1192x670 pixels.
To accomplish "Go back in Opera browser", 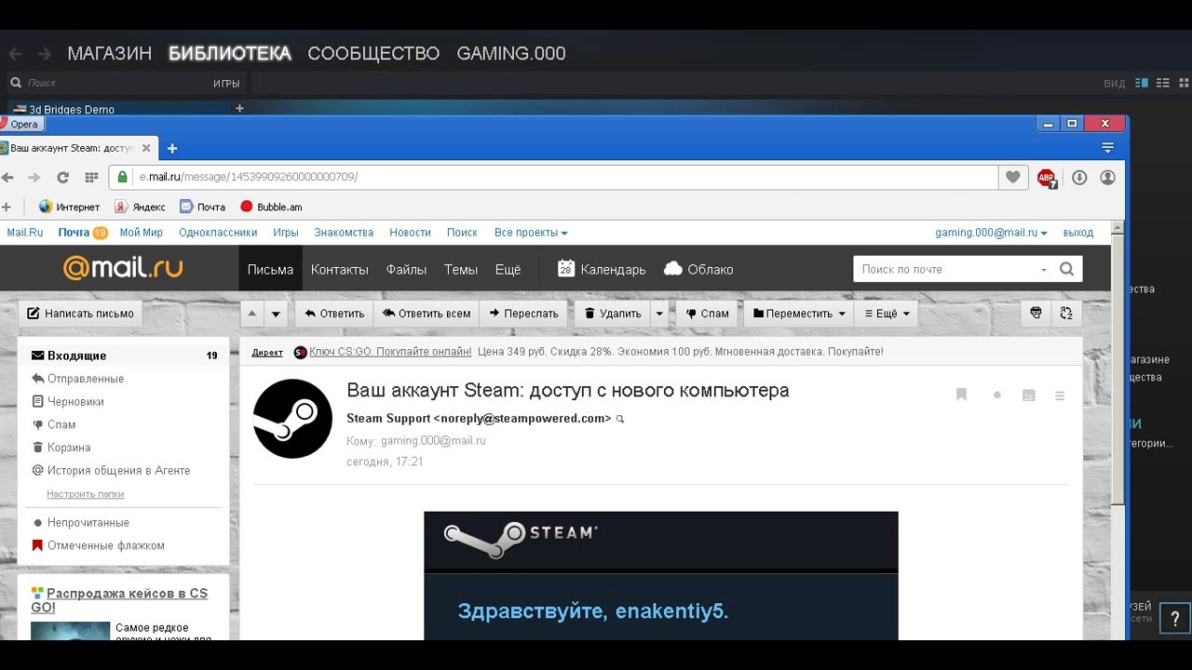I will click(7, 177).
